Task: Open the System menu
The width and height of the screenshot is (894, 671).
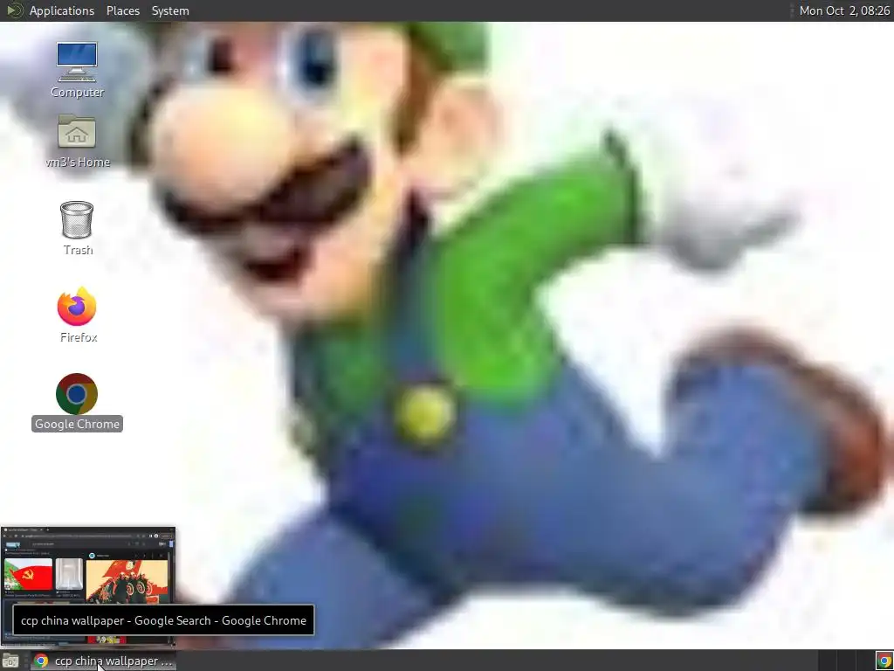Action: pyautogui.click(x=170, y=10)
